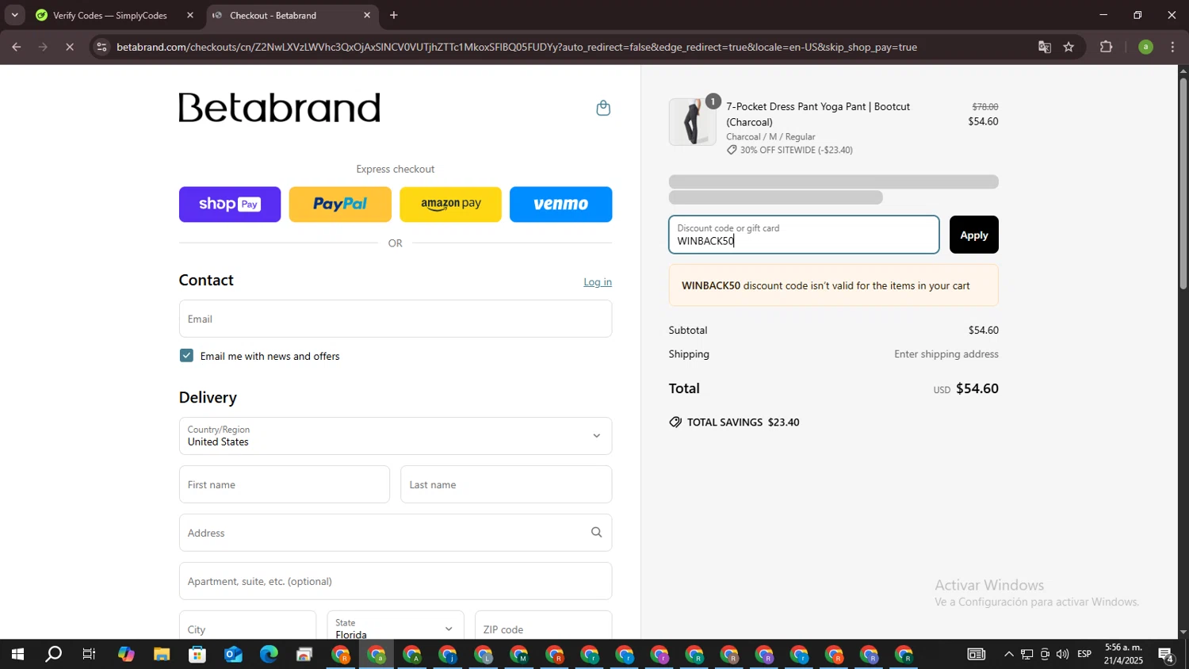Open the Country/Region dropdown
1189x669 pixels.
coord(396,436)
